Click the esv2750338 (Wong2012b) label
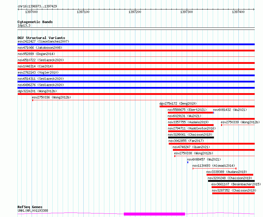 point(194,153)
